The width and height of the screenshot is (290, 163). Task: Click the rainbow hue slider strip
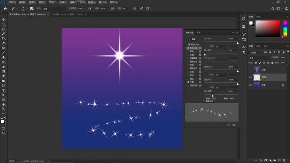pos(285,29)
